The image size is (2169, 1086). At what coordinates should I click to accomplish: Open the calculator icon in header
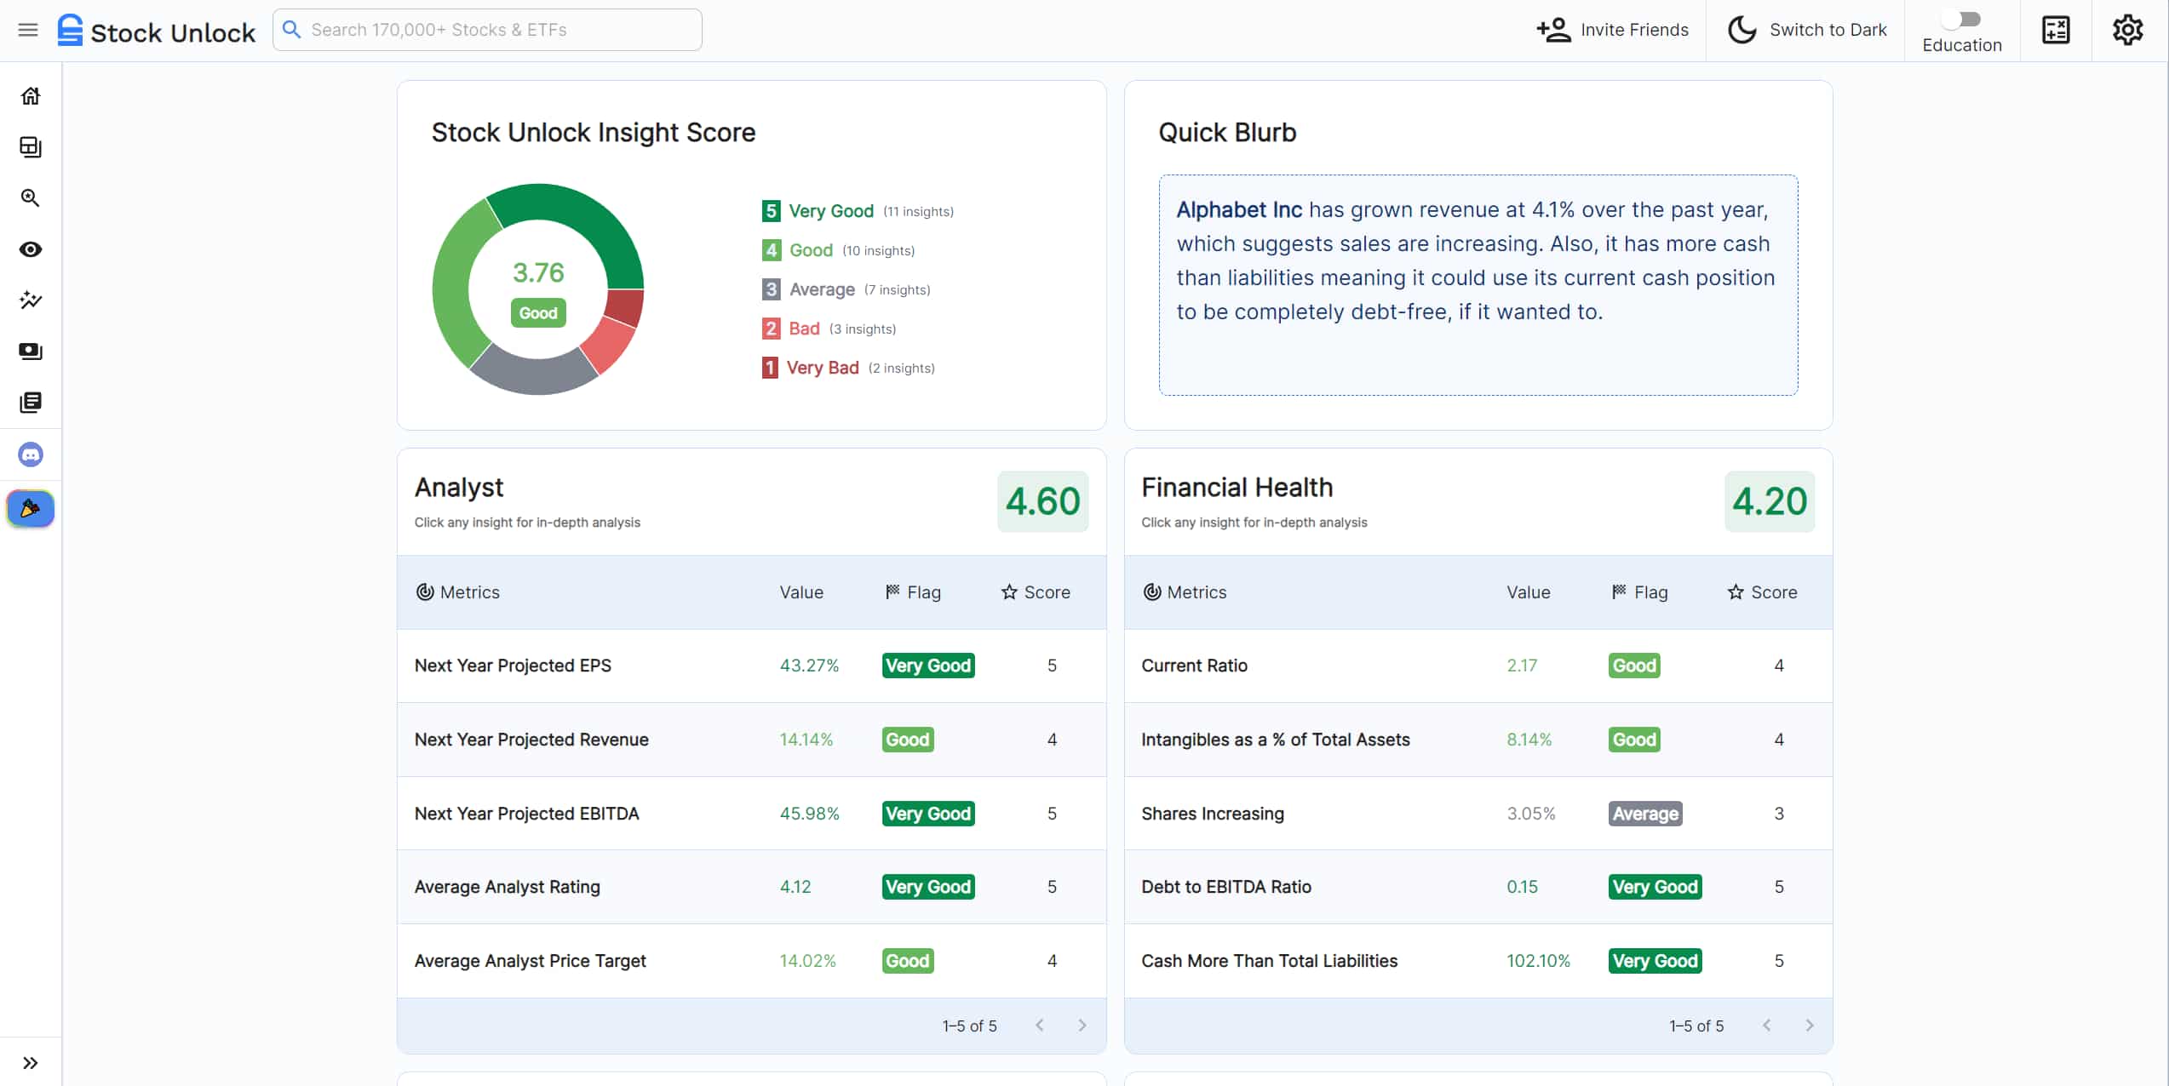click(2056, 31)
